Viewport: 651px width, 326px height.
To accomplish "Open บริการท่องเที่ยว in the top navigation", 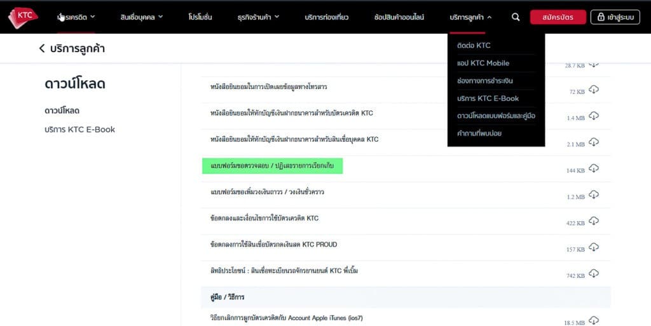I will coord(326,17).
